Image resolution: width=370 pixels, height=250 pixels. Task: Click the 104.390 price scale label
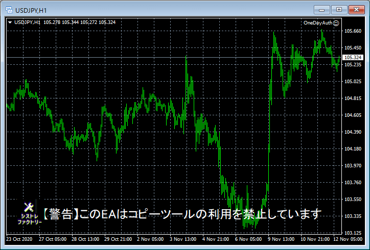point(353,132)
